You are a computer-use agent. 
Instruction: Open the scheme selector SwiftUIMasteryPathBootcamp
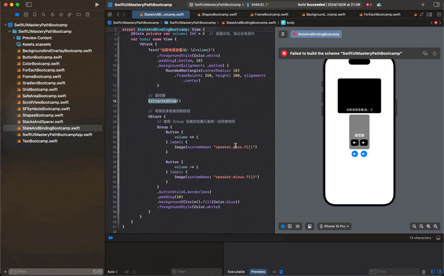click(x=216, y=4)
